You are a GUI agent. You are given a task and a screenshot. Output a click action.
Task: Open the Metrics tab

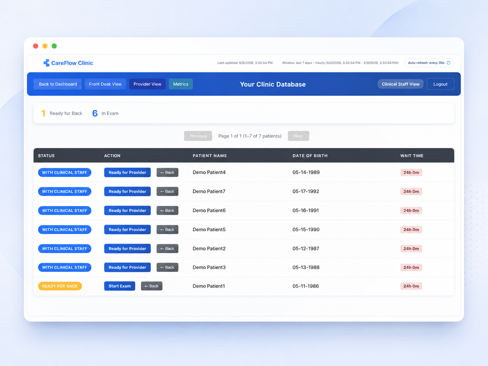coord(181,84)
